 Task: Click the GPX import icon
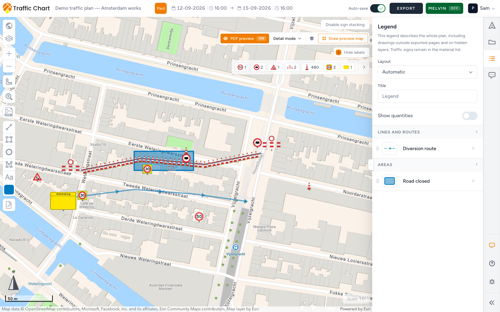(9, 112)
